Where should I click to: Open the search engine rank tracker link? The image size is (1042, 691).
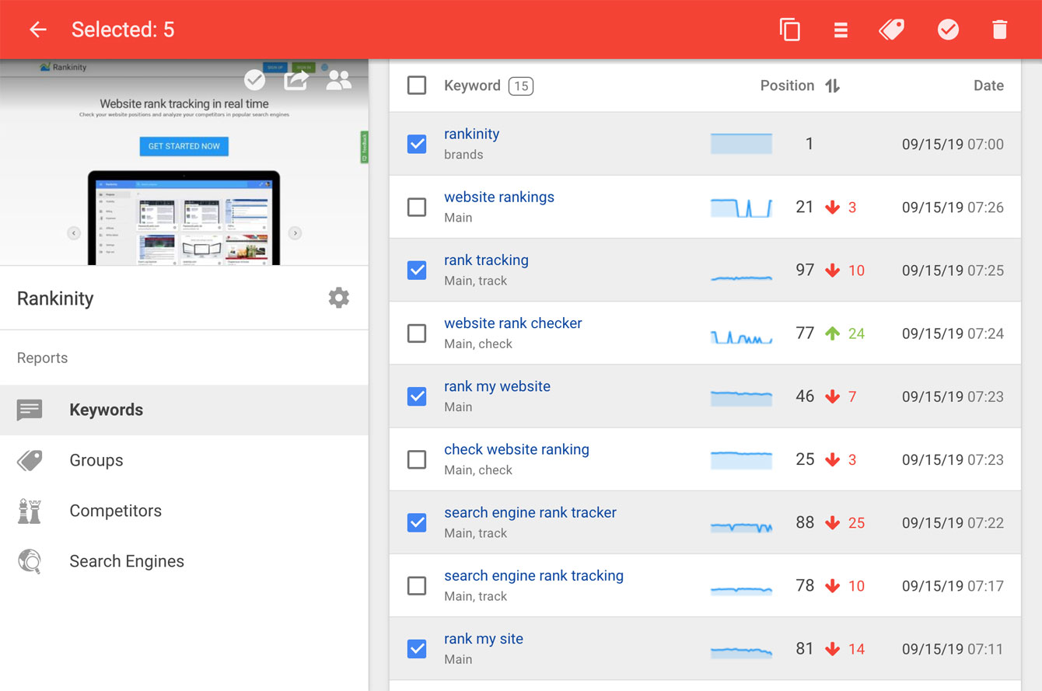point(530,512)
